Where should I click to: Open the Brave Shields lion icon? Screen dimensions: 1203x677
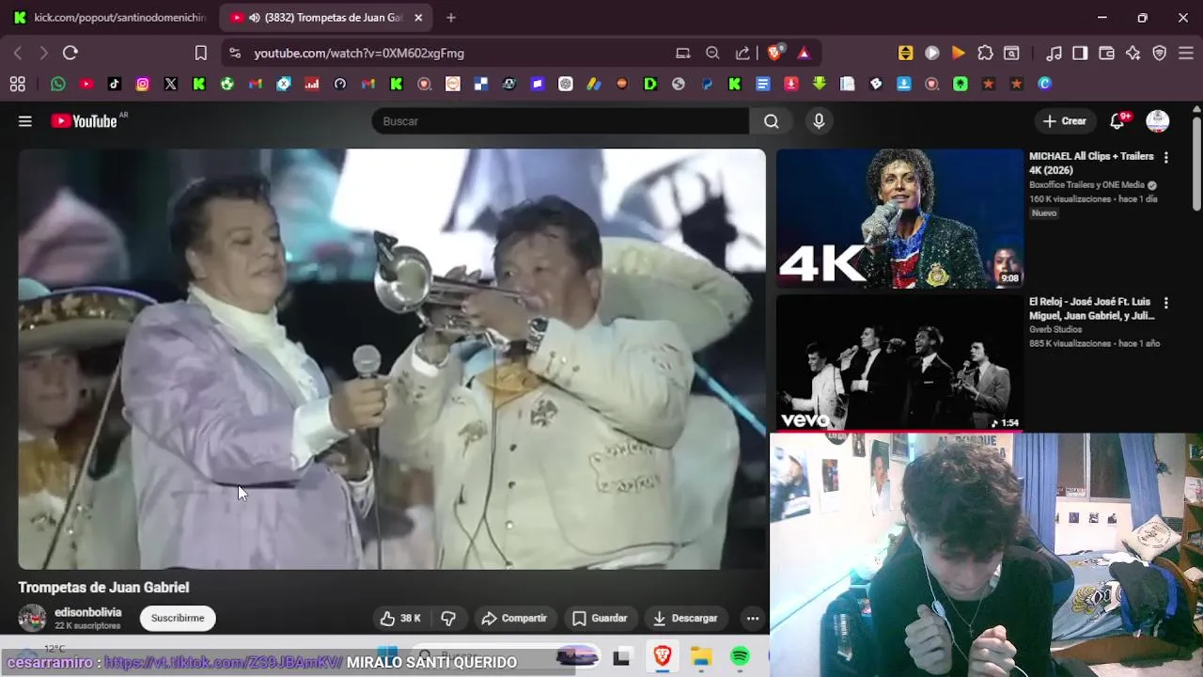tap(774, 54)
